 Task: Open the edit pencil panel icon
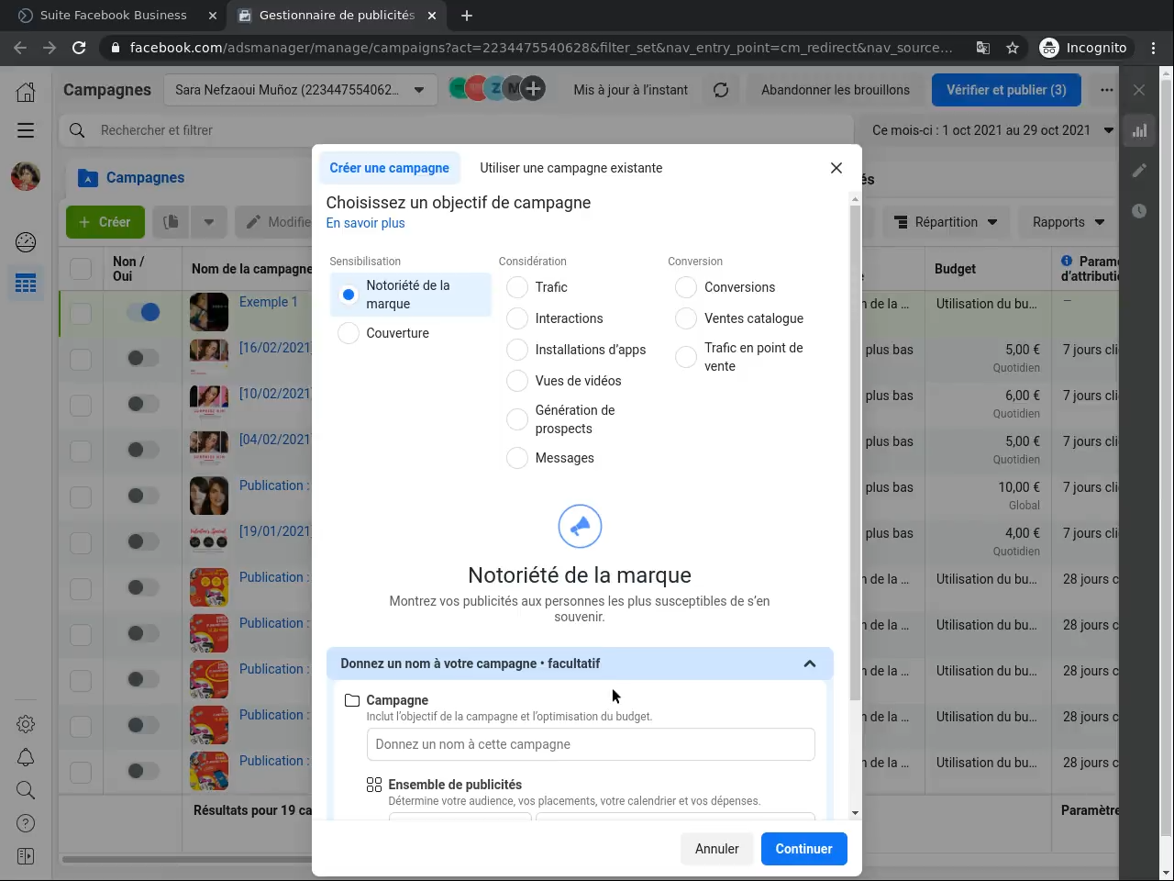click(1139, 171)
